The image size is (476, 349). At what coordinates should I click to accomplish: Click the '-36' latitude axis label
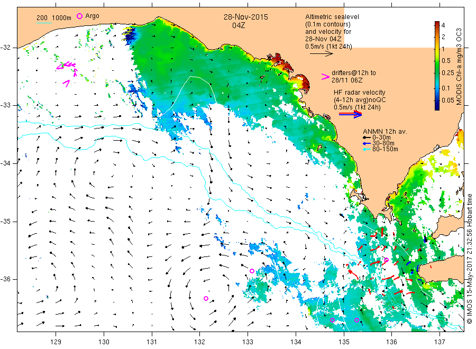coord(5,279)
